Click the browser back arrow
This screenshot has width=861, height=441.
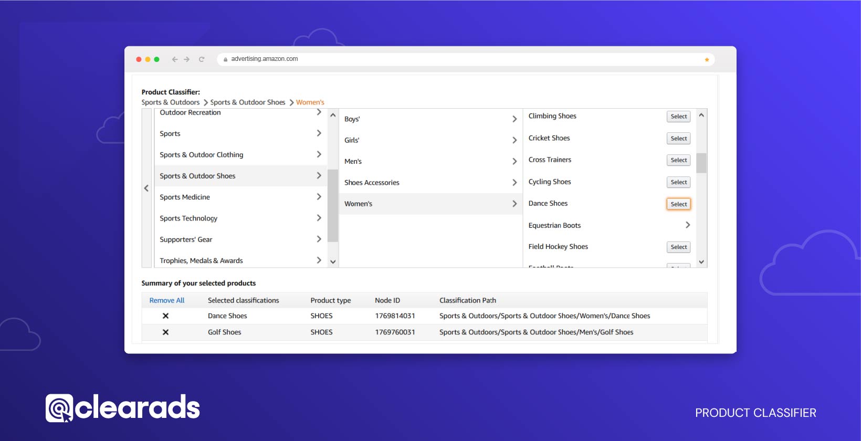[x=175, y=59]
